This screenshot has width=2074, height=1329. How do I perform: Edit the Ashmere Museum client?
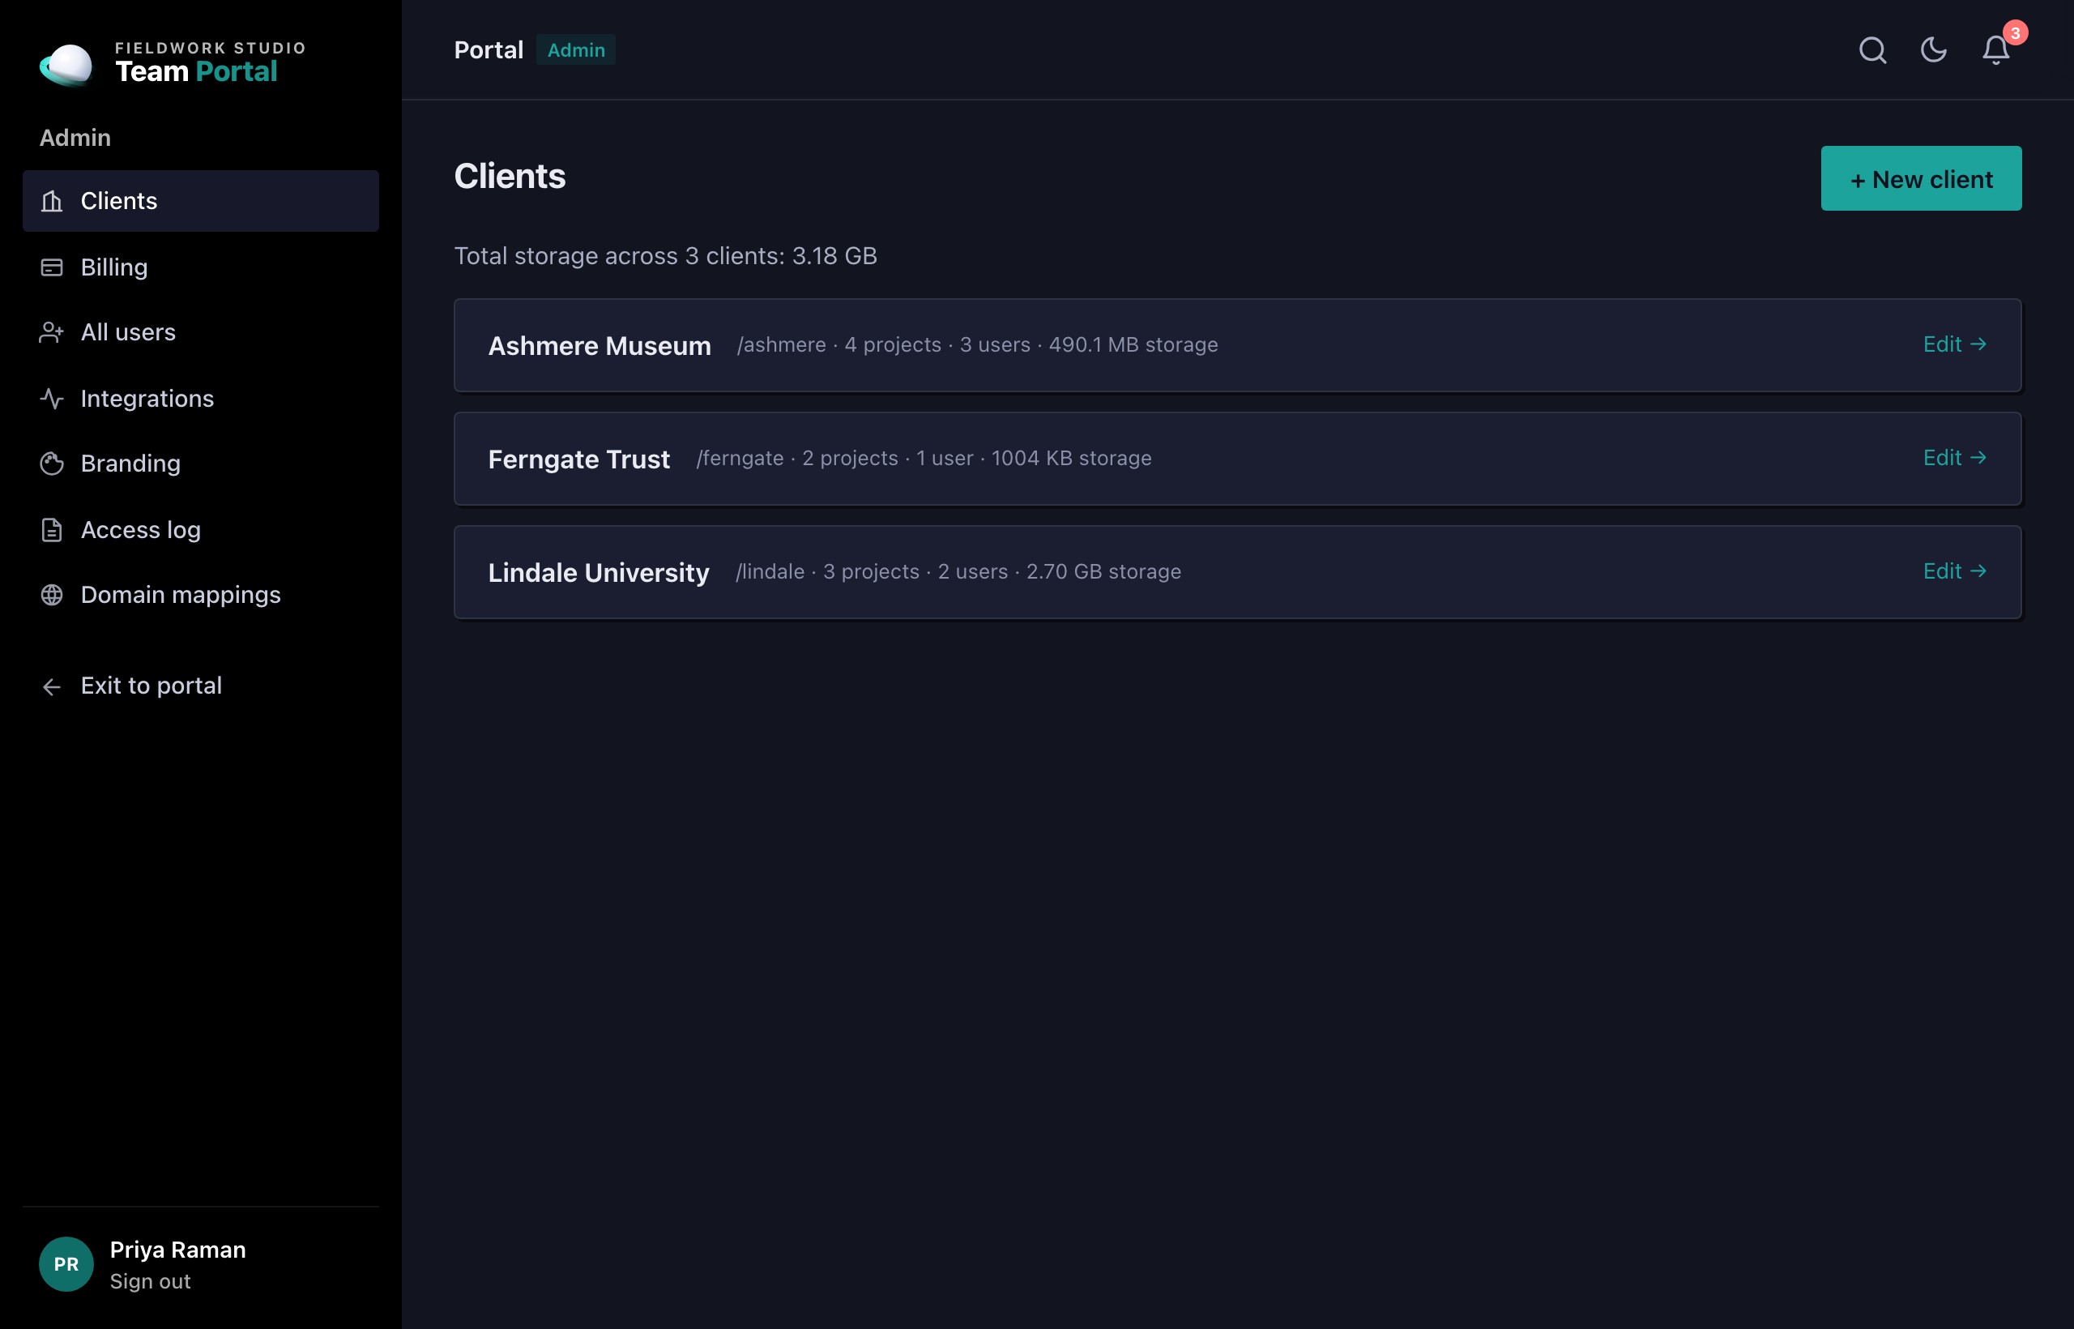coord(1954,344)
